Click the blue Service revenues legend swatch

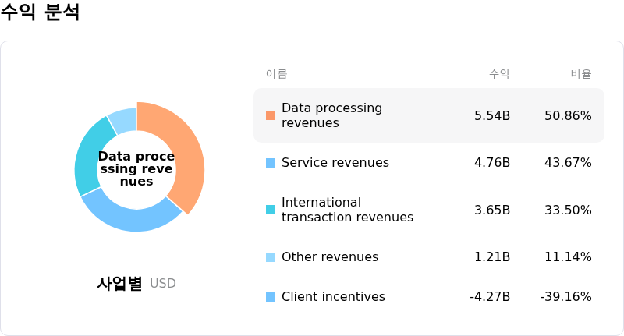coord(271,163)
